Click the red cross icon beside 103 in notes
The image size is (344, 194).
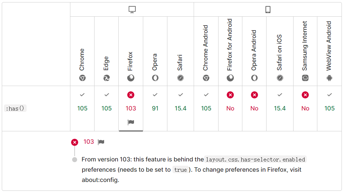point(75,142)
